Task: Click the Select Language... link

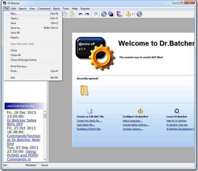Action: pyautogui.click(x=132, y=121)
